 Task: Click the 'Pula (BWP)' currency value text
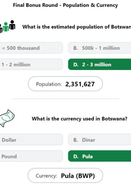point(78,176)
